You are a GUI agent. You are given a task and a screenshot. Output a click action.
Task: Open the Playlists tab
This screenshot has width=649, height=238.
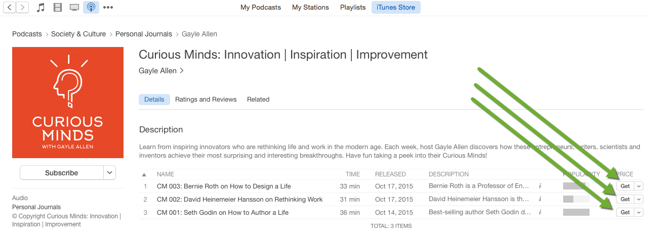353,8
